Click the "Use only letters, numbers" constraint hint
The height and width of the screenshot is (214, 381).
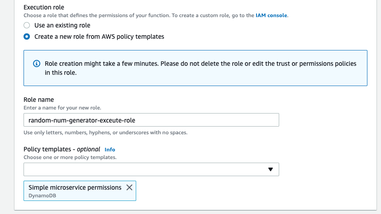(105, 133)
